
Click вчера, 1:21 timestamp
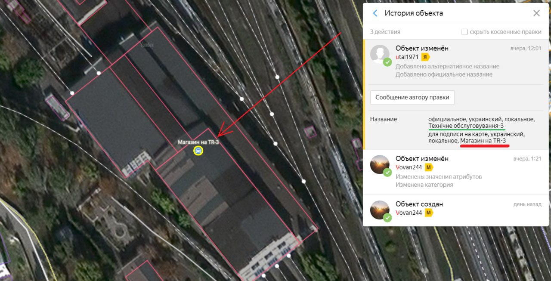[x=527, y=159]
